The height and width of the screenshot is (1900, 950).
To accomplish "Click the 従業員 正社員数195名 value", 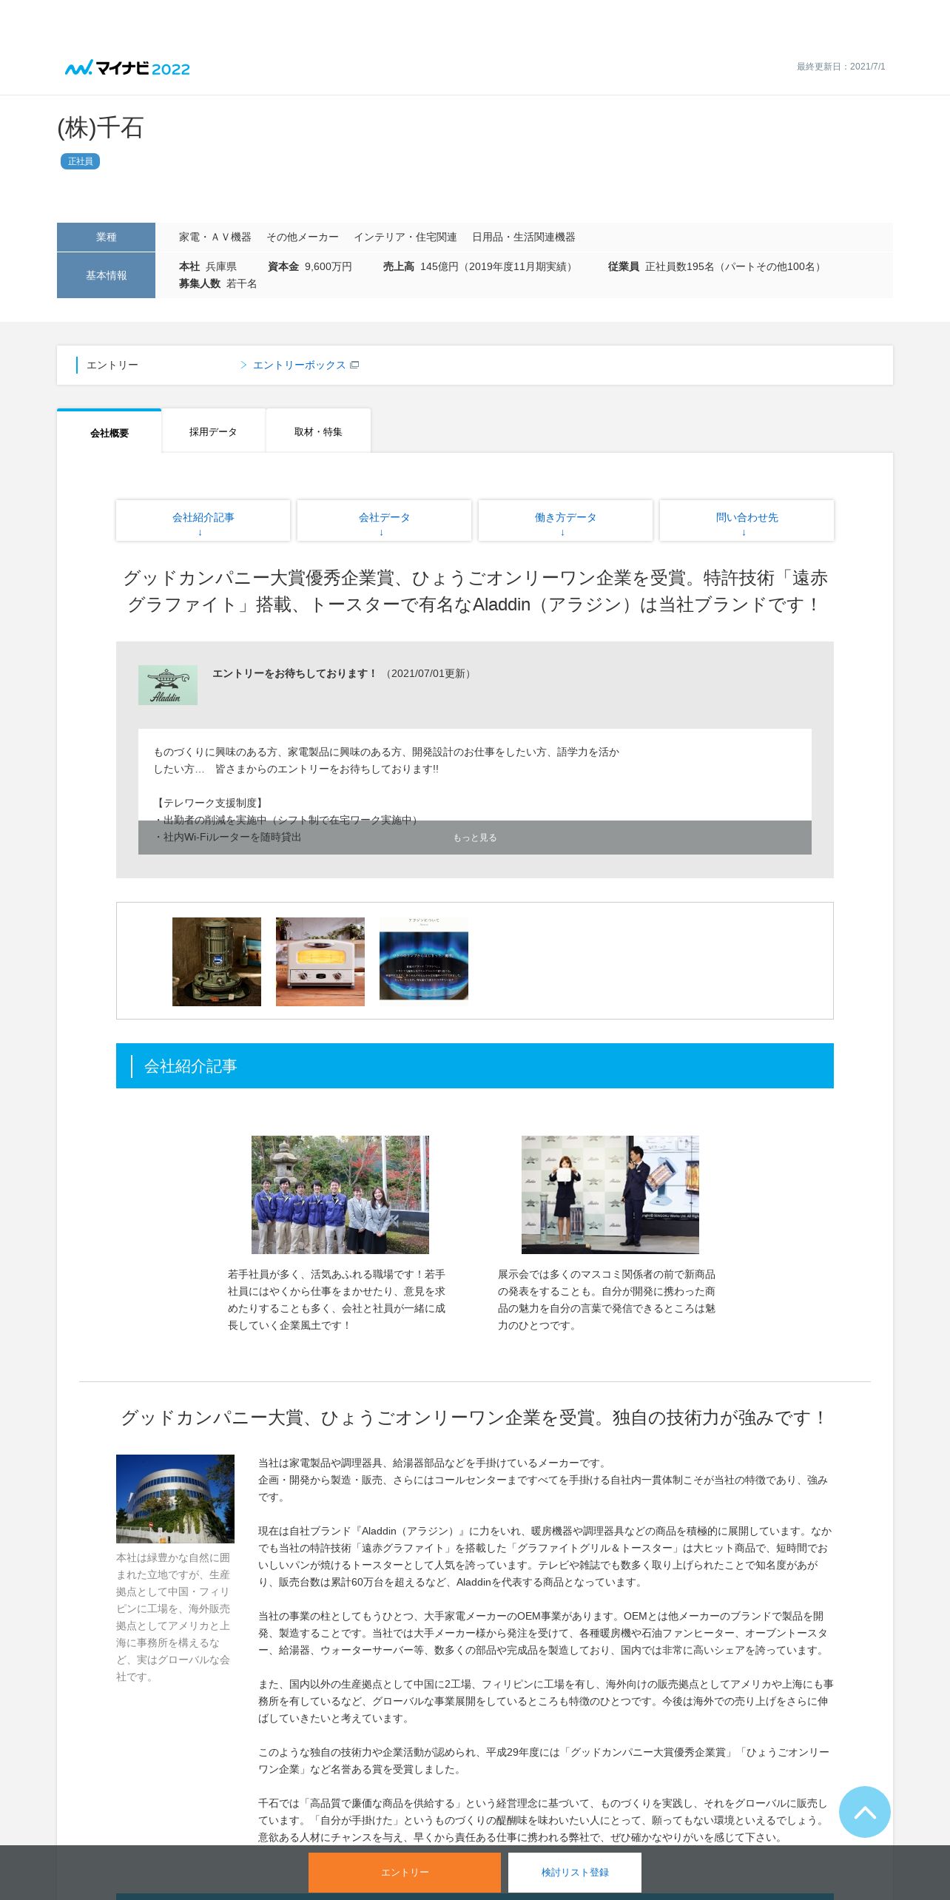I will (716, 267).
